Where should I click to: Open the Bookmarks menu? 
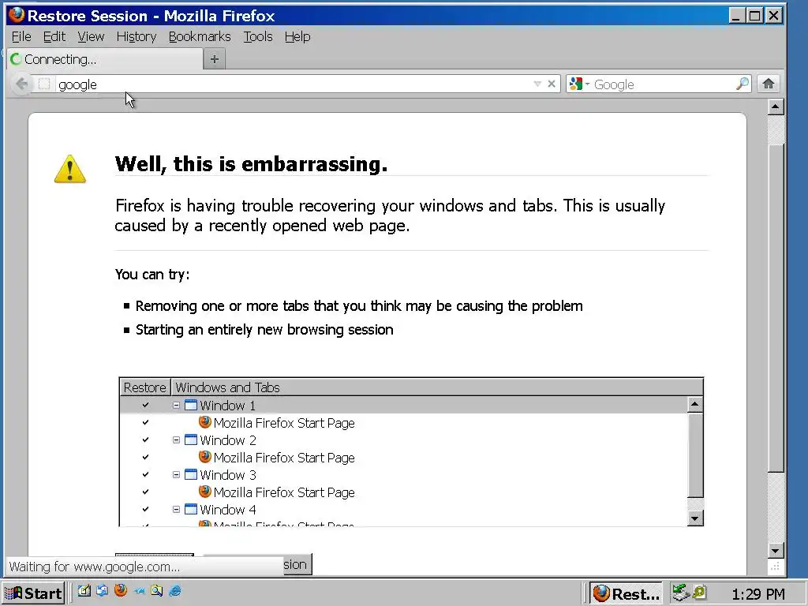[200, 36]
